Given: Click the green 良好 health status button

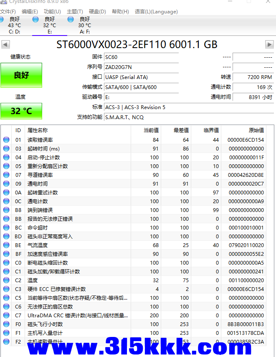Looking at the screenshot, I should pyautogui.click(x=21, y=75).
